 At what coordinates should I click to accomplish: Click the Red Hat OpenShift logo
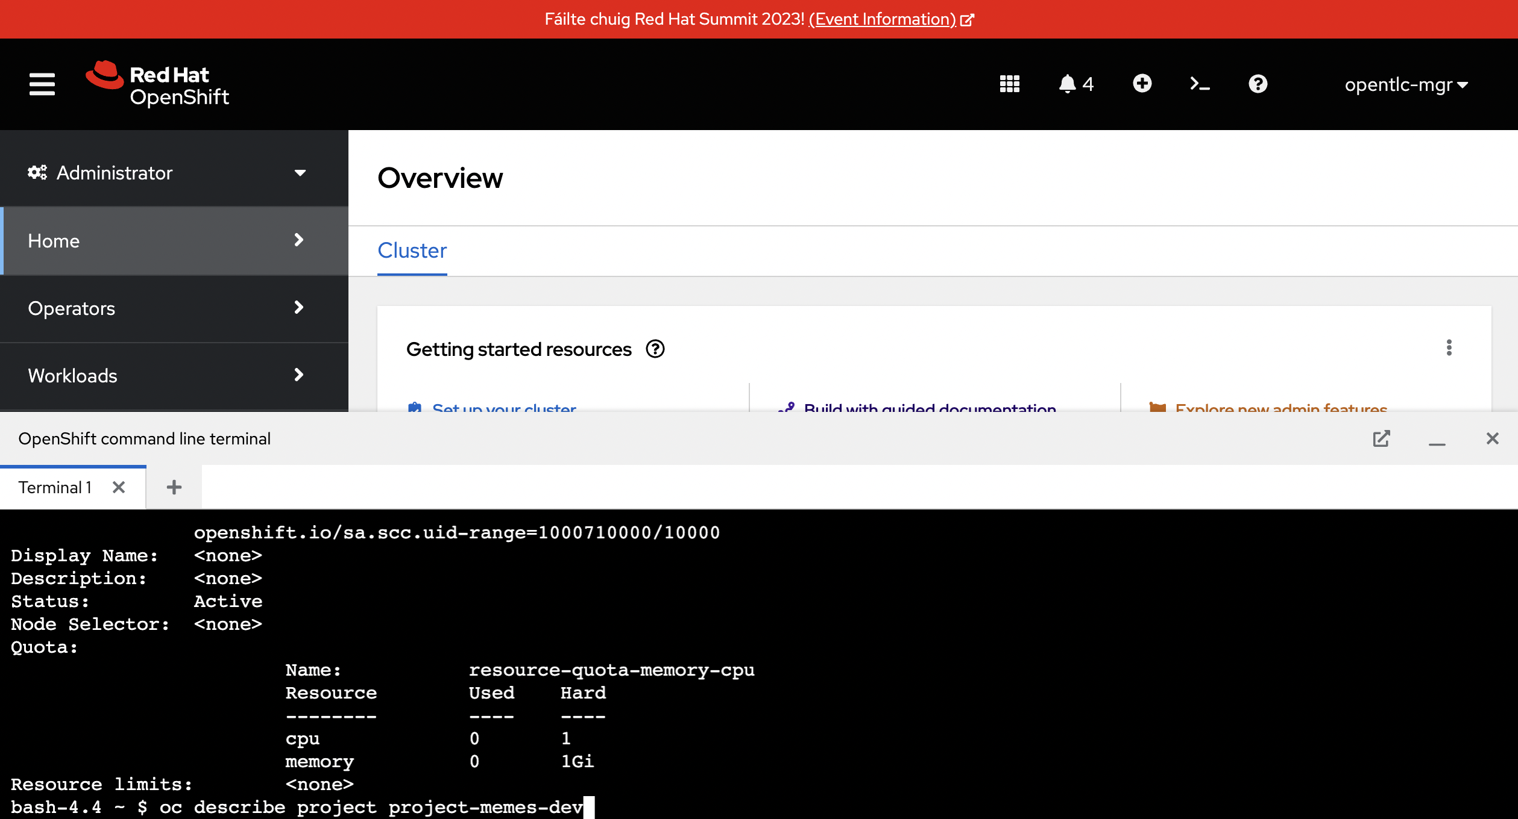coord(157,84)
